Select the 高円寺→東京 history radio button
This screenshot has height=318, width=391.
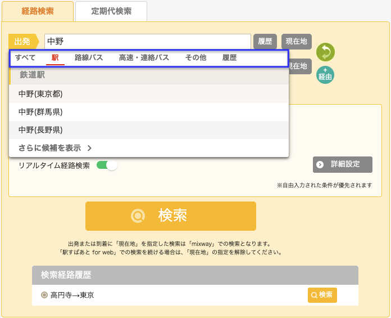pyautogui.click(x=44, y=295)
